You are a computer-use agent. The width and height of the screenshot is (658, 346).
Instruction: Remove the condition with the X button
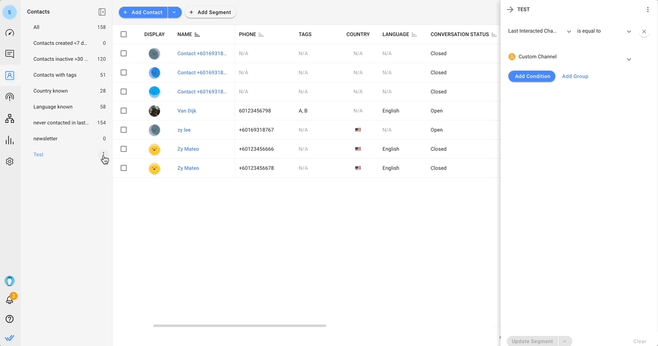coord(644,31)
